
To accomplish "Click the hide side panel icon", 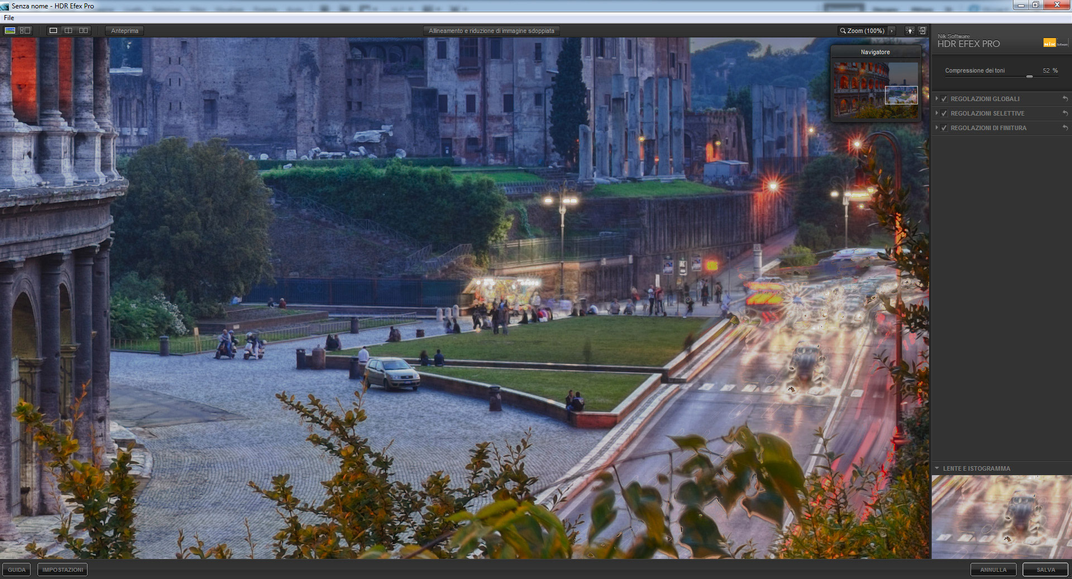I will click(x=922, y=31).
